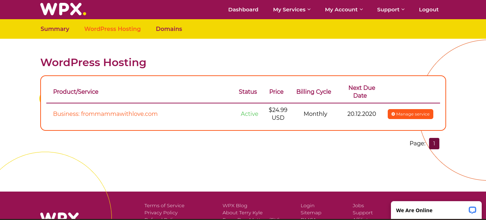The image size is (486, 220).
Task: Select page 1 in pagination
Action: point(434,144)
